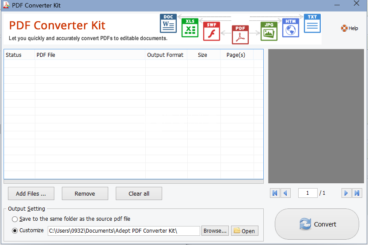Click the Add Files button

(x=31, y=193)
